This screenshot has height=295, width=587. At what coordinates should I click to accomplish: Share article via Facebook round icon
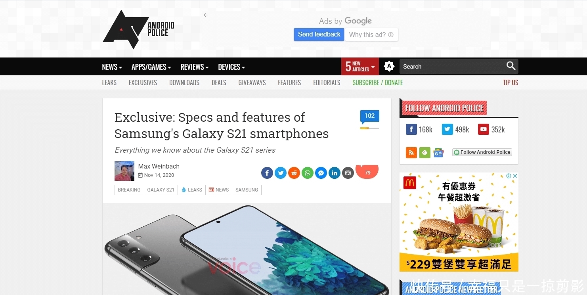click(x=267, y=173)
